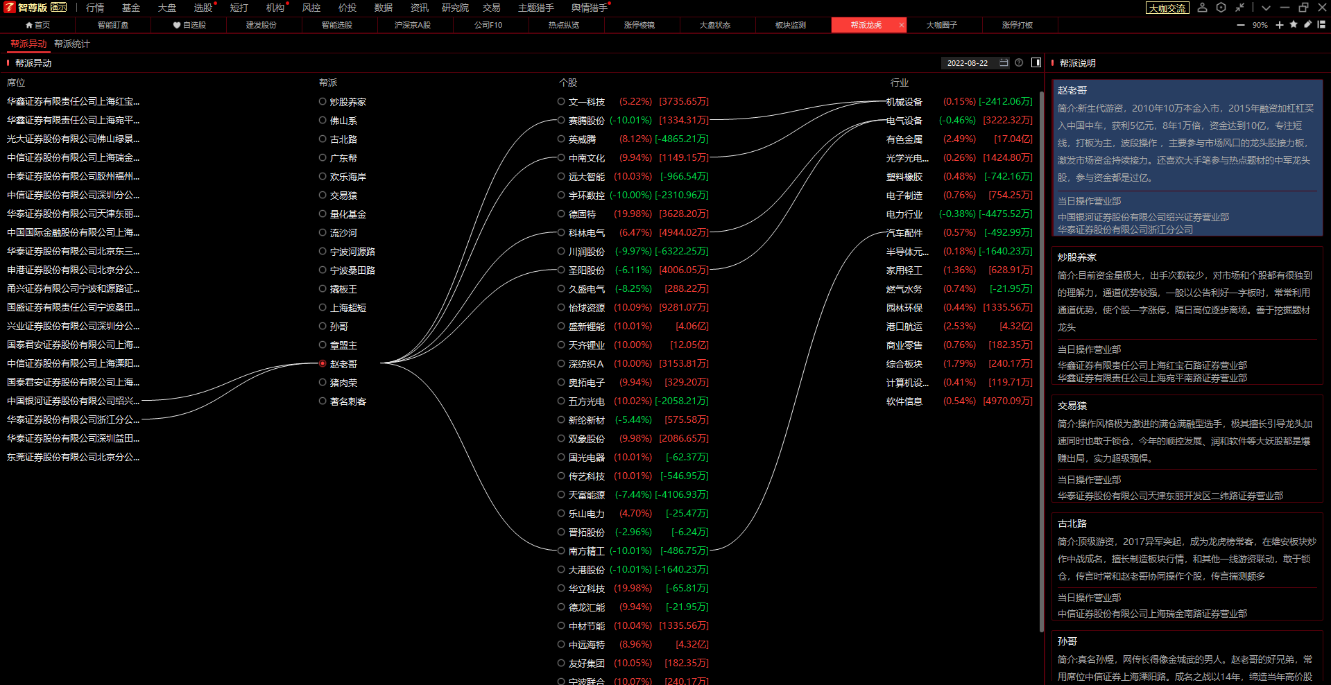
Task: Switch to the 涨停棱镜 tab
Action: 639,25
